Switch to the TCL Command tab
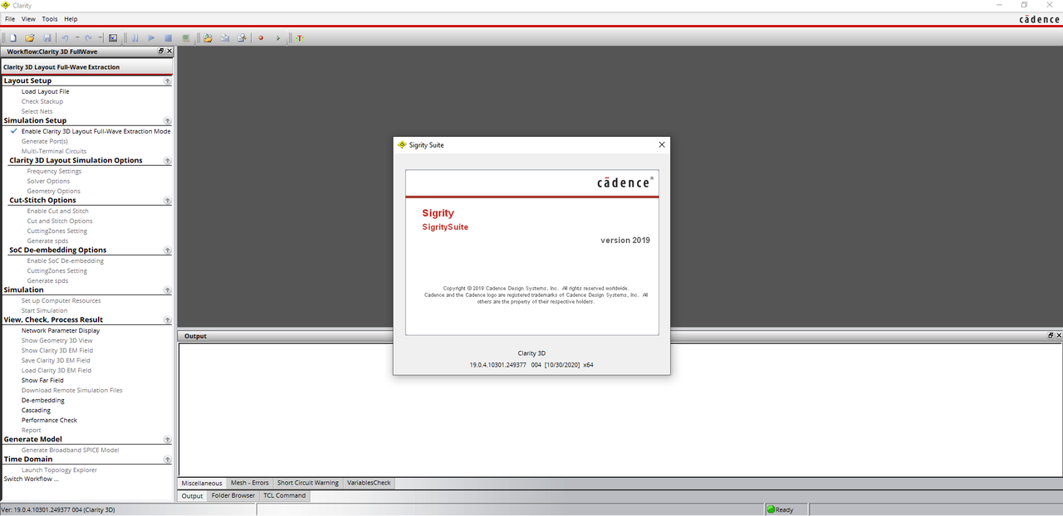This screenshot has height=516, width=1063. [x=285, y=495]
